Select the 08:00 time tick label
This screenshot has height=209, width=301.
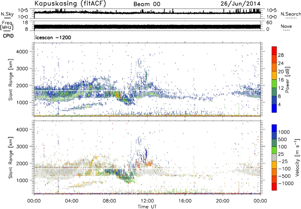(x=109, y=201)
